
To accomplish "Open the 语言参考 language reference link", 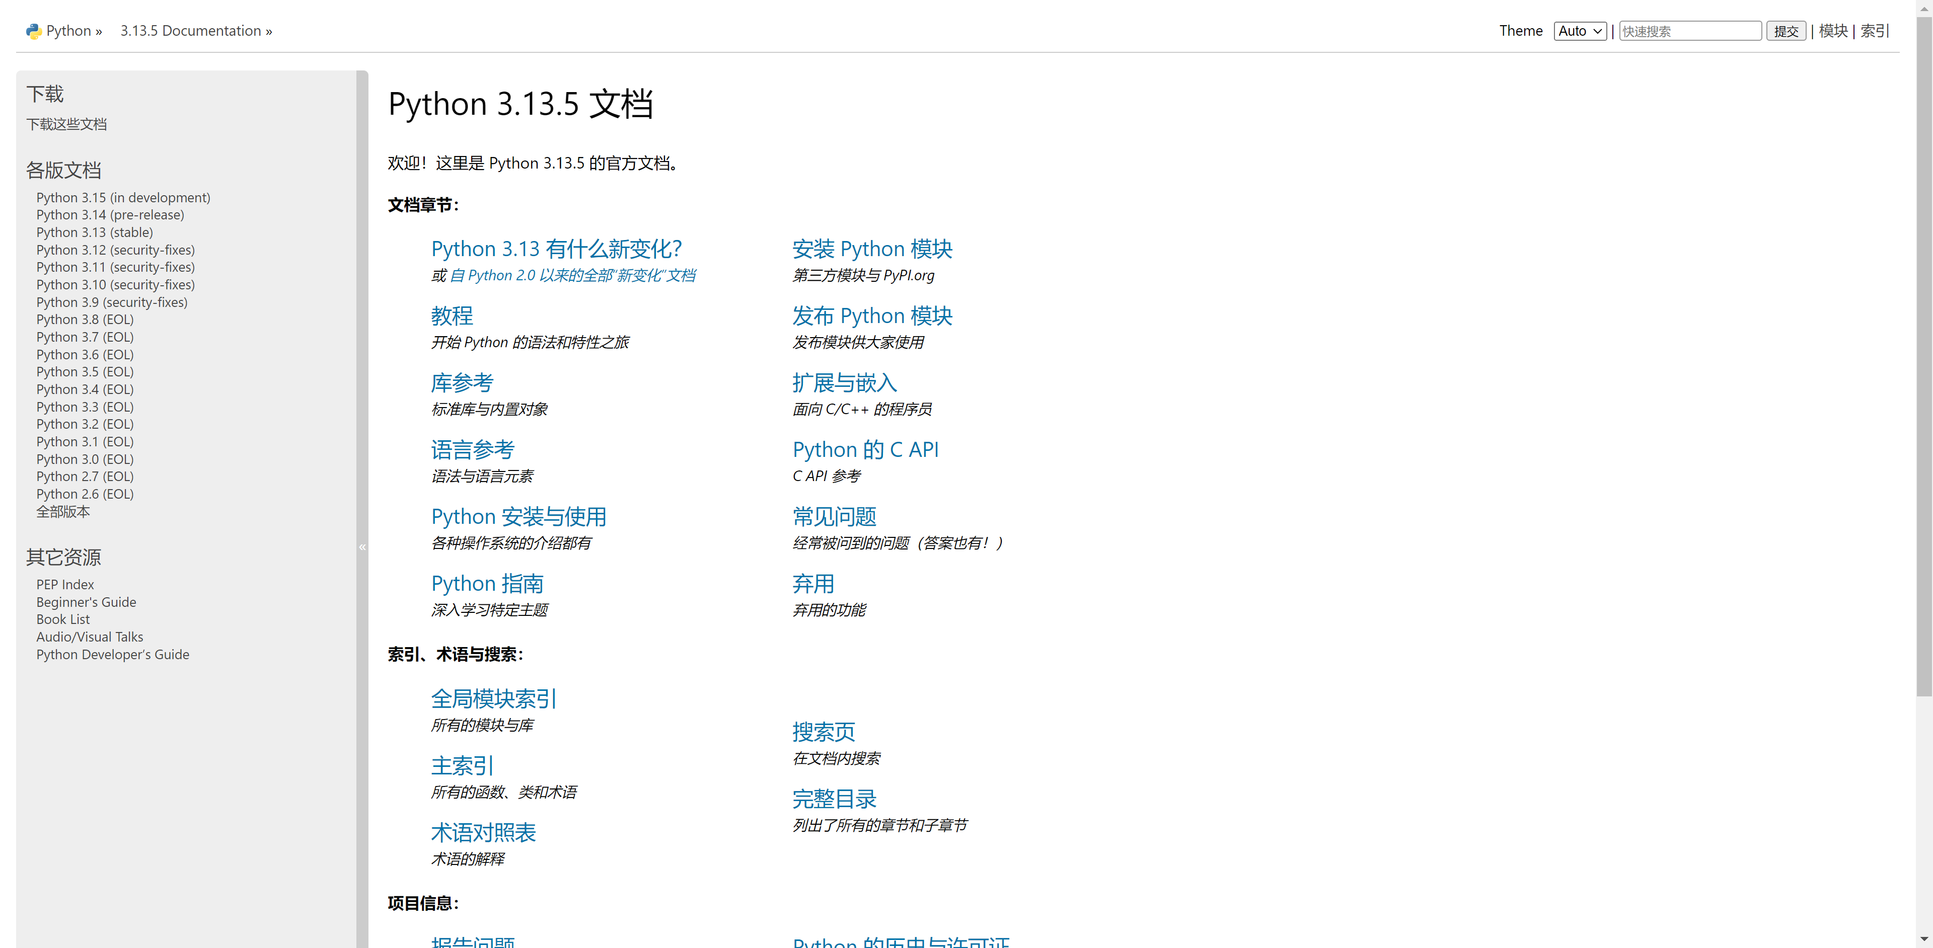I will pyautogui.click(x=473, y=449).
